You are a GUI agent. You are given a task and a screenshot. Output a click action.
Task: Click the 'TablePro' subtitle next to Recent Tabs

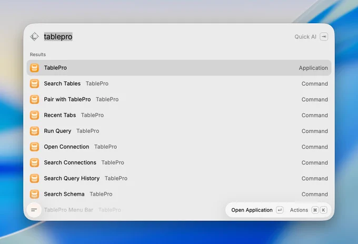[92, 115]
